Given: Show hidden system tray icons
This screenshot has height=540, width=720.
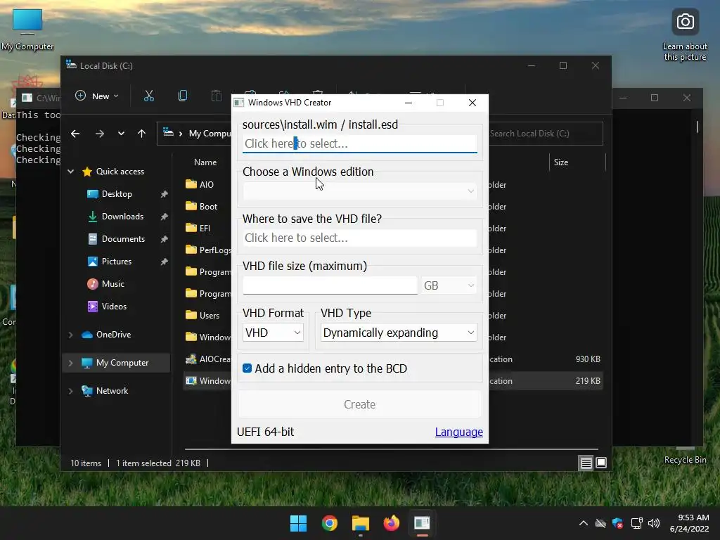Looking at the screenshot, I should [583, 523].
